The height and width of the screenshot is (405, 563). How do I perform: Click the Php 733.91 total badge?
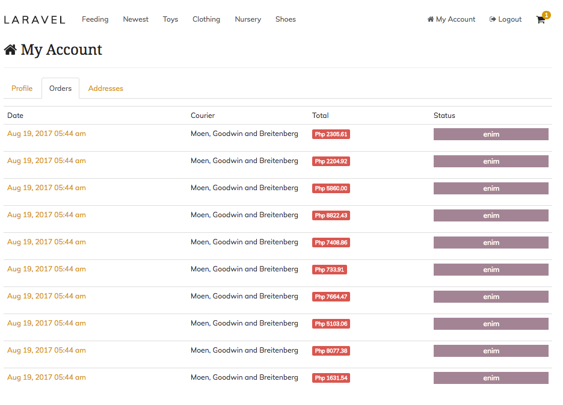tap(330, 270)
